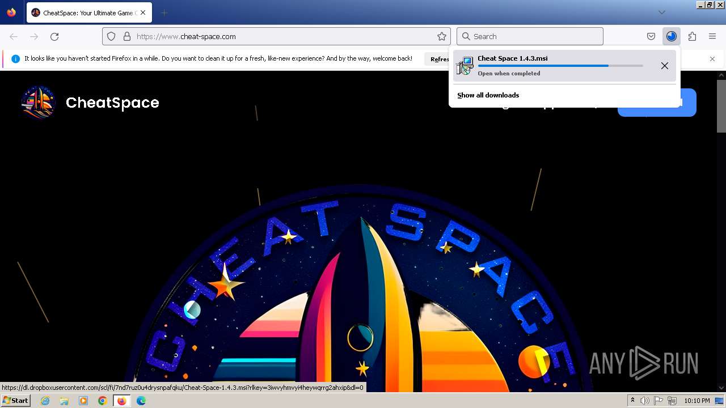This screenshot has height=408, width=726.
Task: Launch Google Chrome from the taskbar
Action: pyautogui.click(x=103, y=401)
